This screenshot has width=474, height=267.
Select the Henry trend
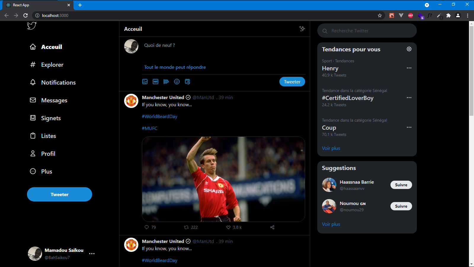click(x=330, y=68)
